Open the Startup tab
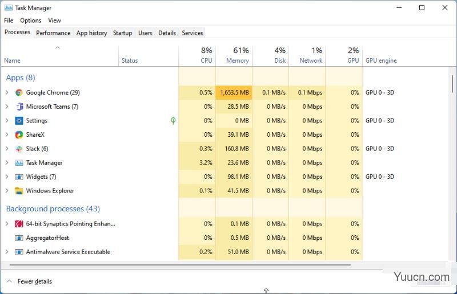 (x=123, y=33)
